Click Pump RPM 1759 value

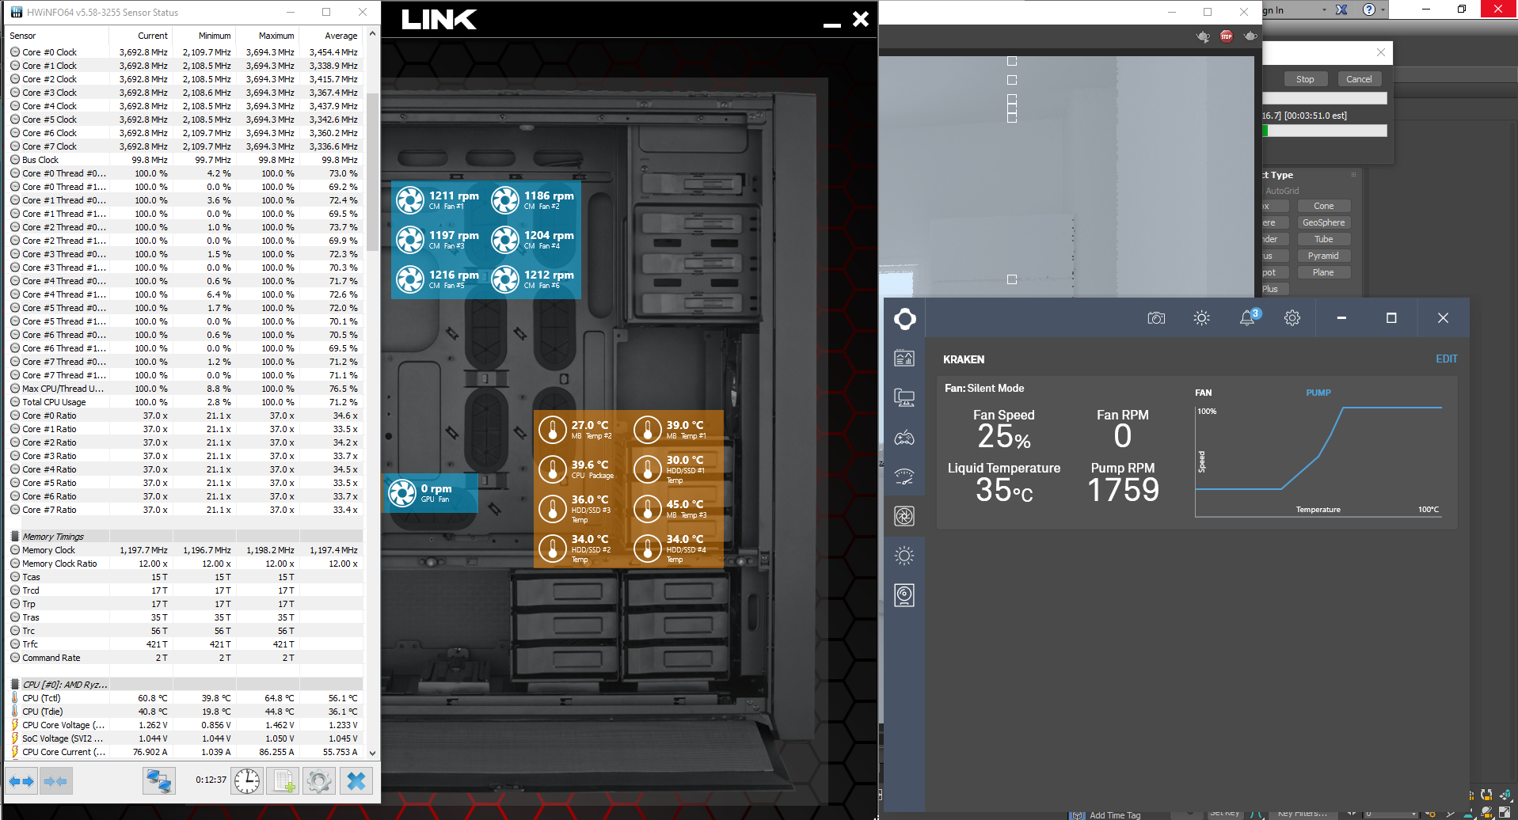tap(1123, 490)
